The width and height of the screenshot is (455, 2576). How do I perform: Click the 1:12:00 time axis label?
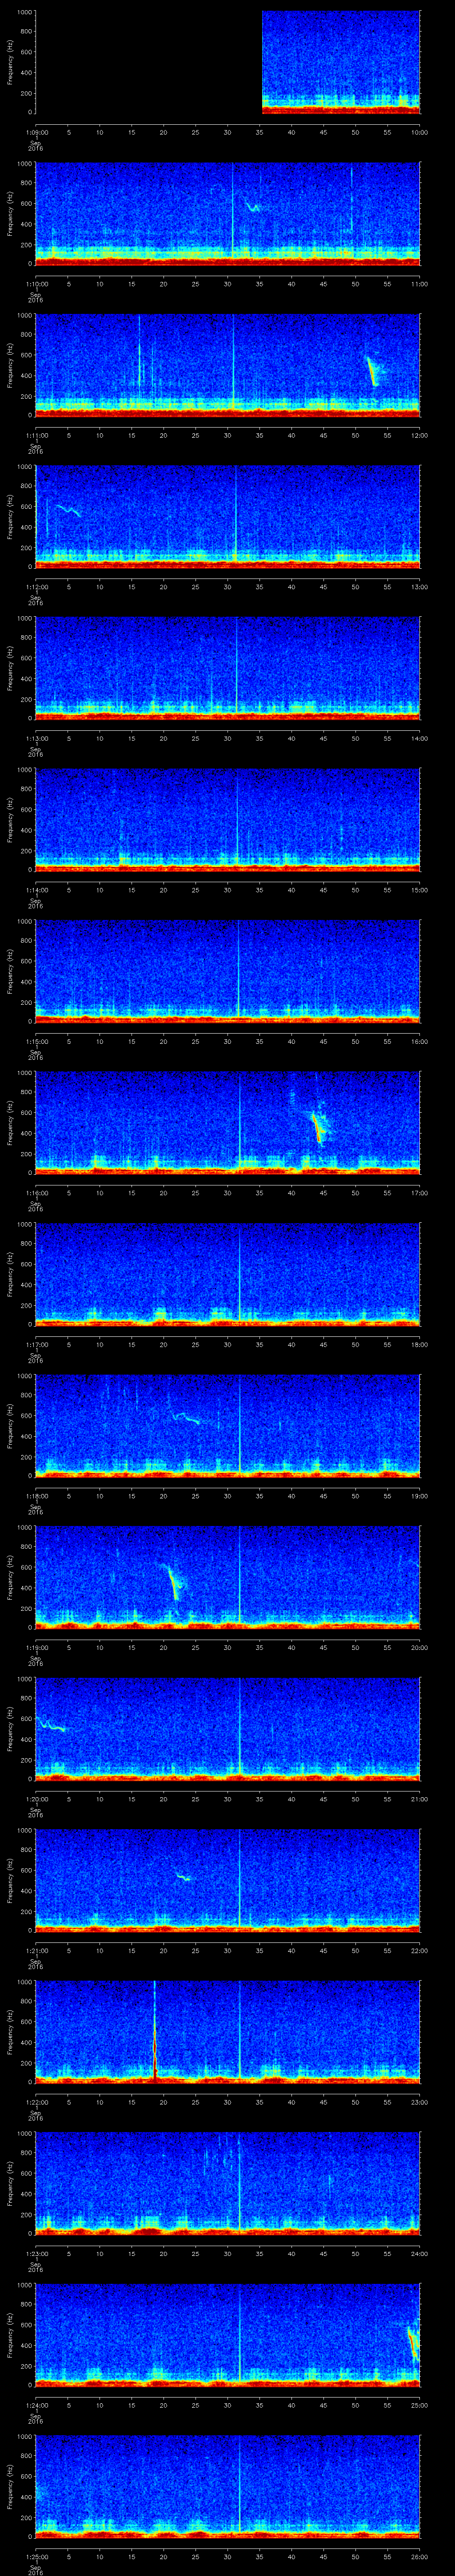[36, 587]
